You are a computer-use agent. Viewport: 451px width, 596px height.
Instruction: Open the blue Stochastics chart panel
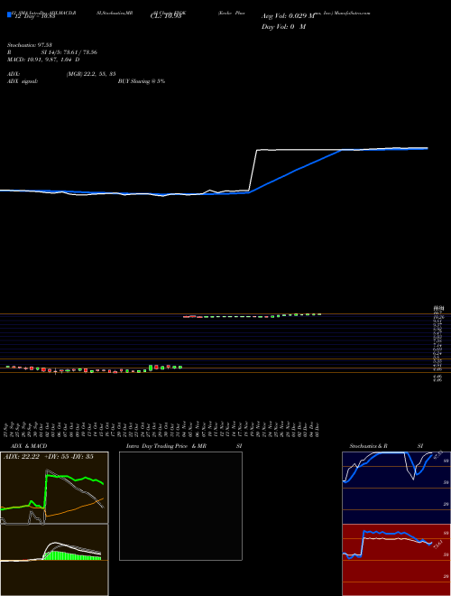[x=396, y=488]
